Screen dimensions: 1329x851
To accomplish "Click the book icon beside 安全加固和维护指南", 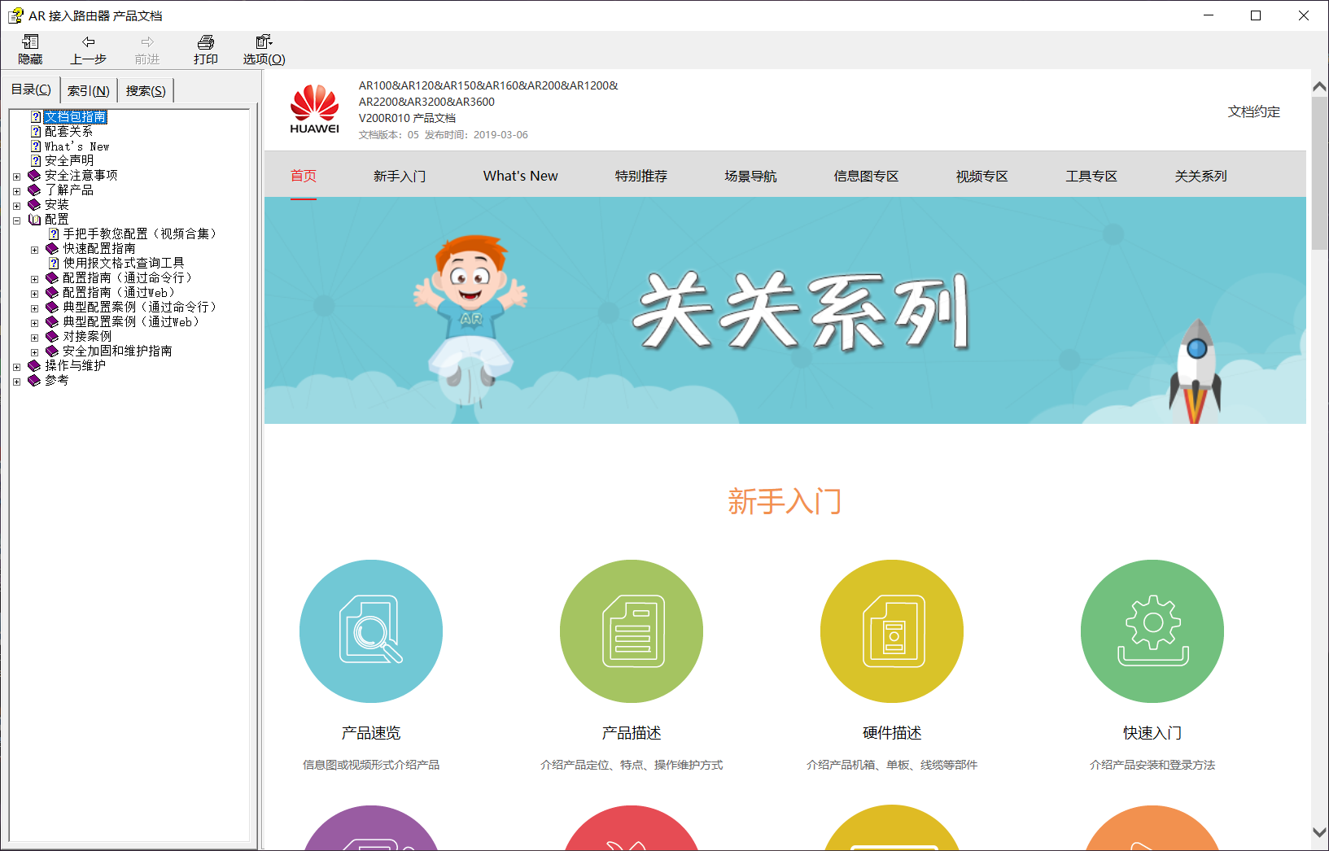I will (52, 351).
